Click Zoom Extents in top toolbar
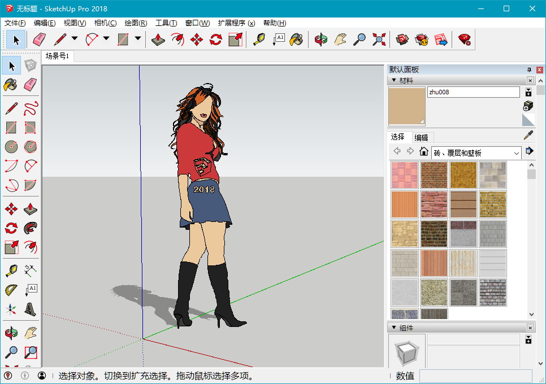Screen dimensions: 546x384 click(x=379, y=39)
